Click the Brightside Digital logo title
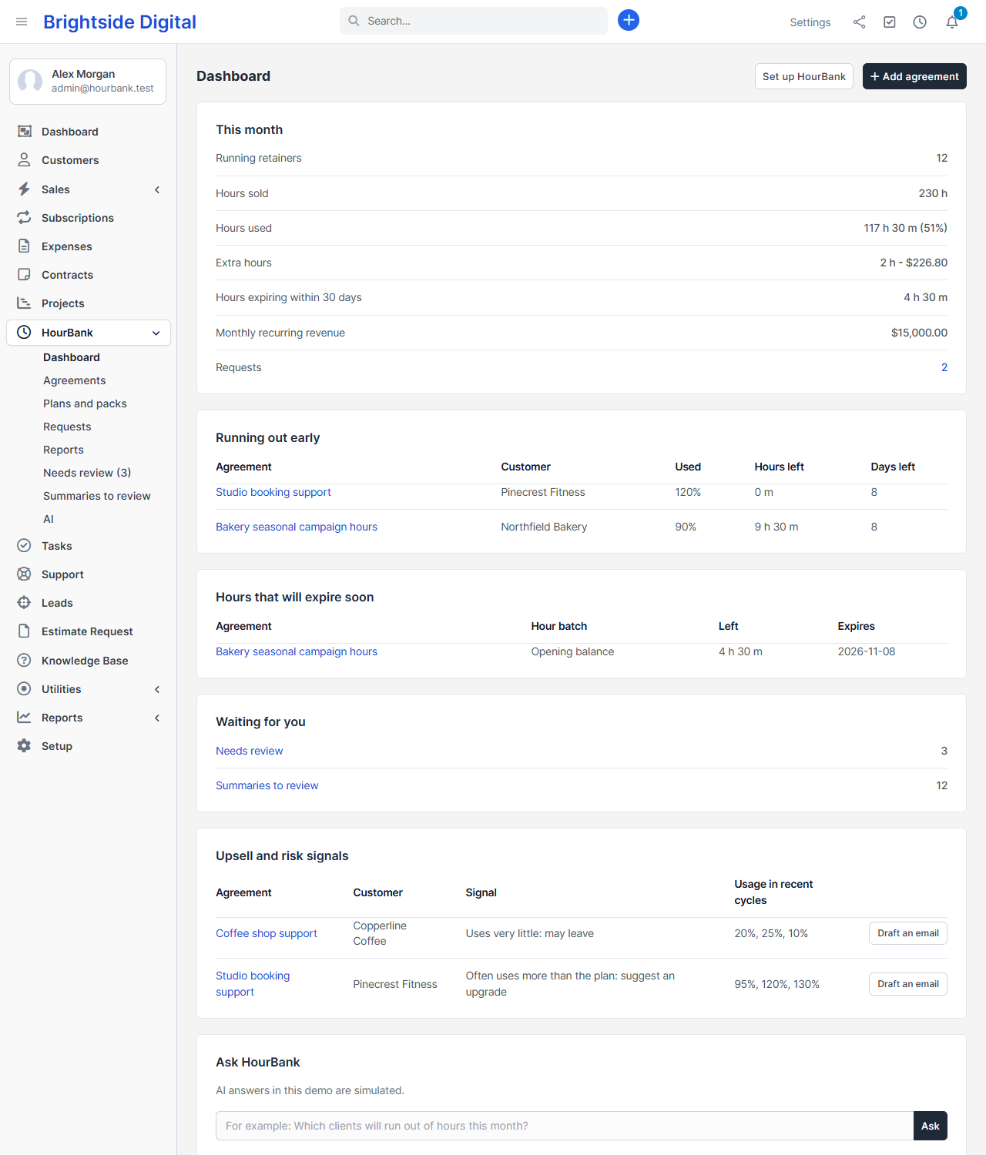 119,22
